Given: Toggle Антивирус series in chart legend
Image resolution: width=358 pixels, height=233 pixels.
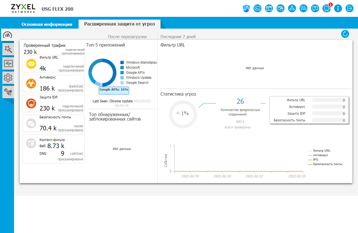Looking at the screenshot, I should click(318, 155).
